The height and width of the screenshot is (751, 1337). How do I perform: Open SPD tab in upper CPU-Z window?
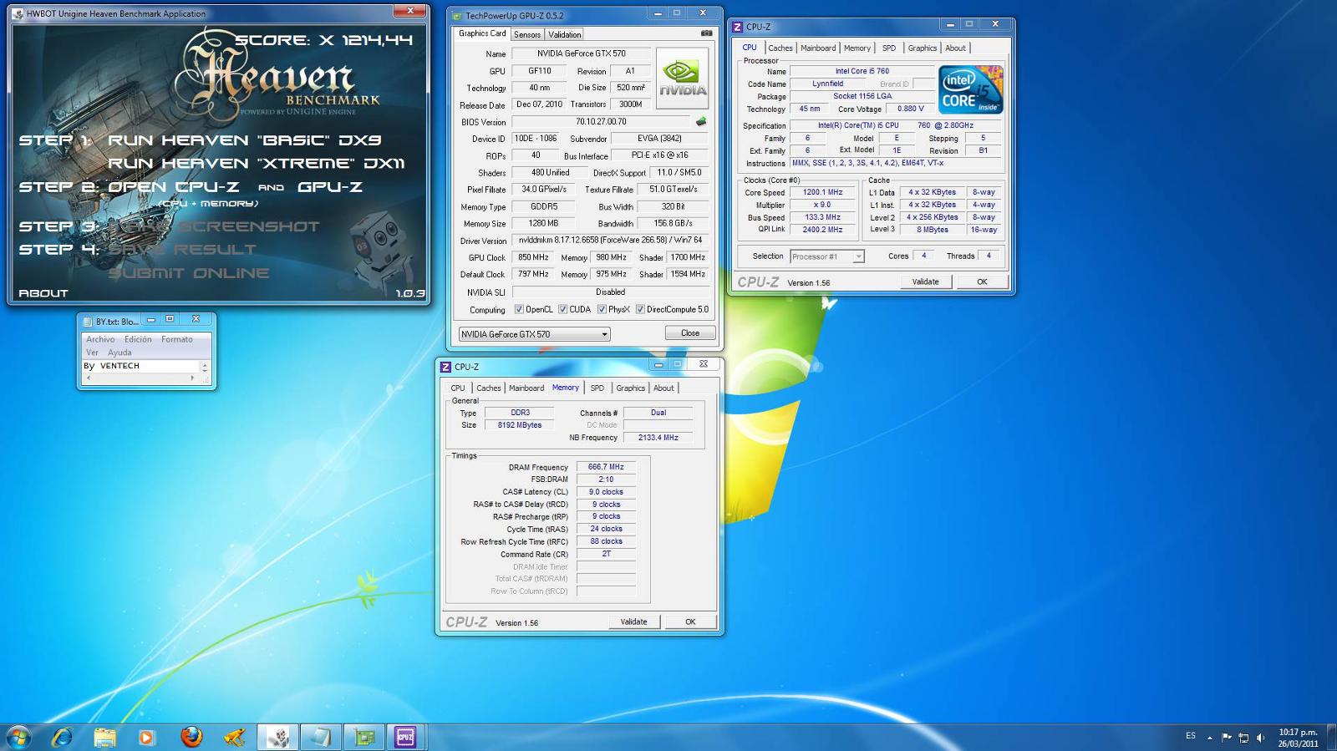click(889, 48)
